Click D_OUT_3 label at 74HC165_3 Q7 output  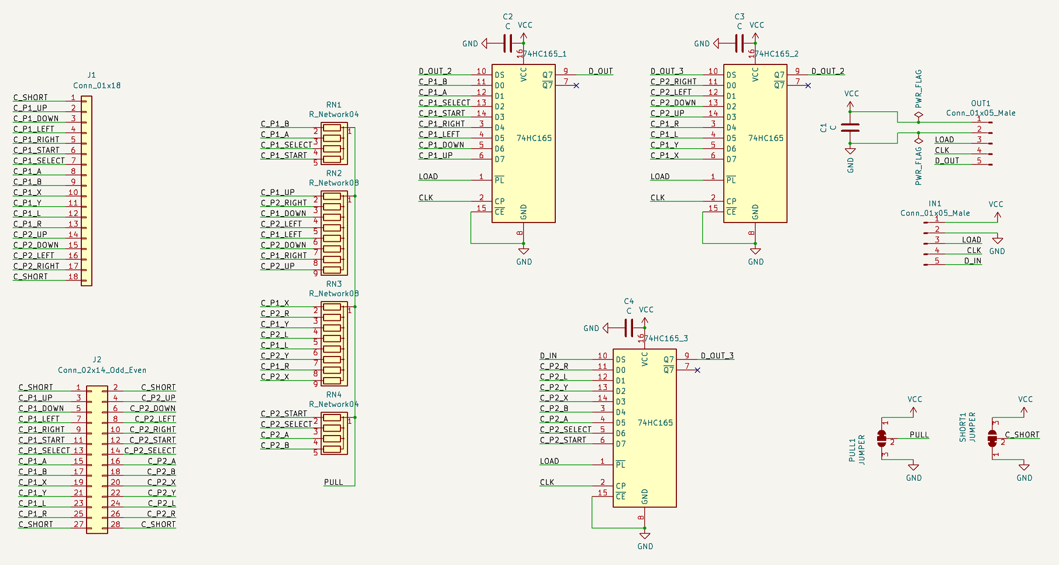click(717, 356)
